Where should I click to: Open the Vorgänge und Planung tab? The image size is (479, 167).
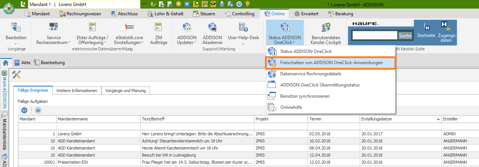click(x=126, y=91)
